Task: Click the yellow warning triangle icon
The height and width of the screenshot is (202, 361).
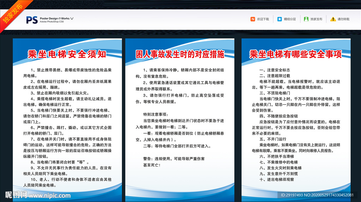Action: pyautogui.click(x=333, y=19)
